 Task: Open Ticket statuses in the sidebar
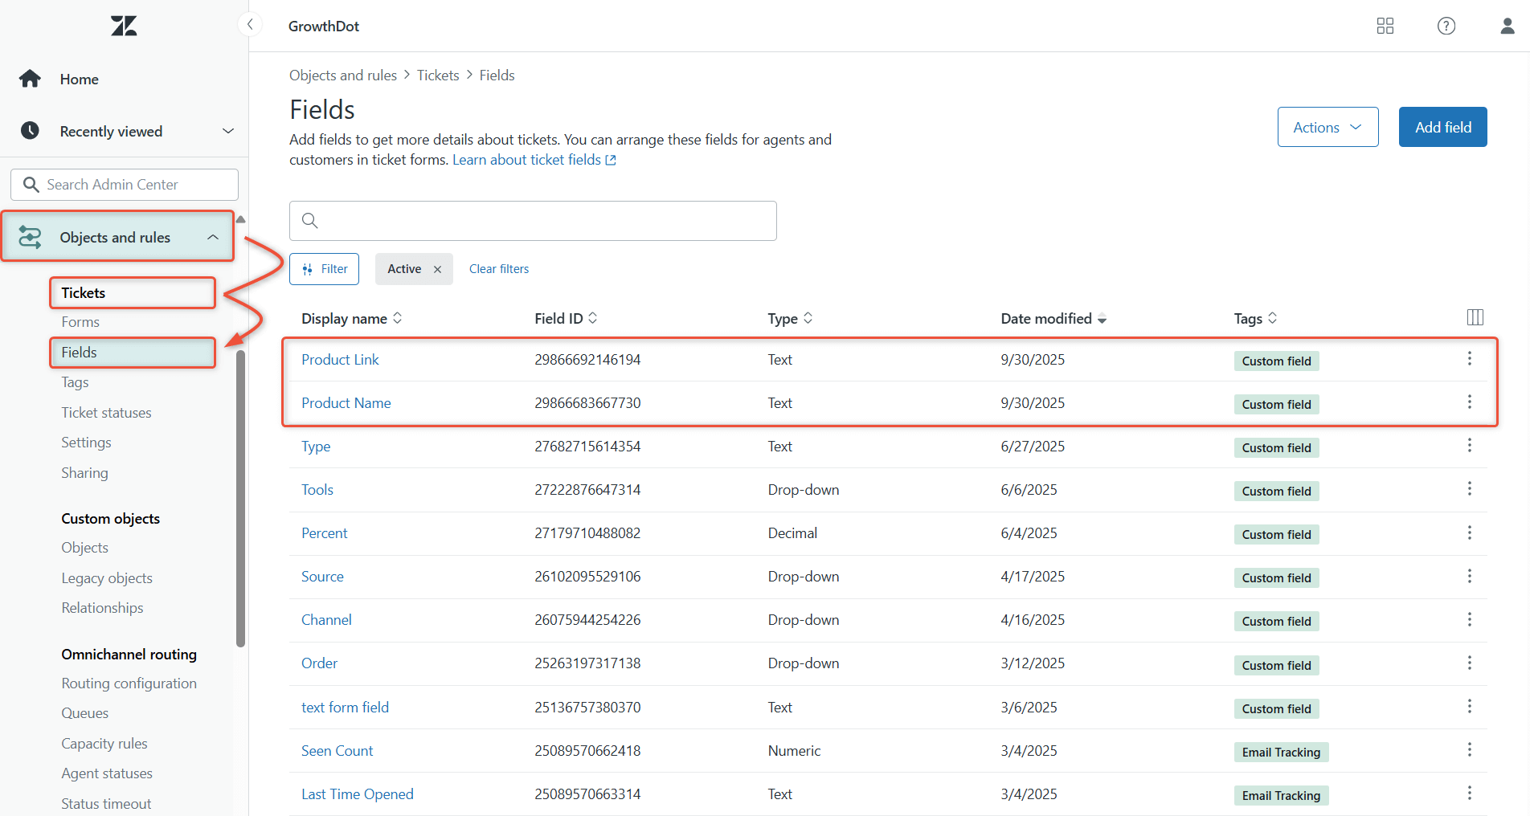[106, 413]
